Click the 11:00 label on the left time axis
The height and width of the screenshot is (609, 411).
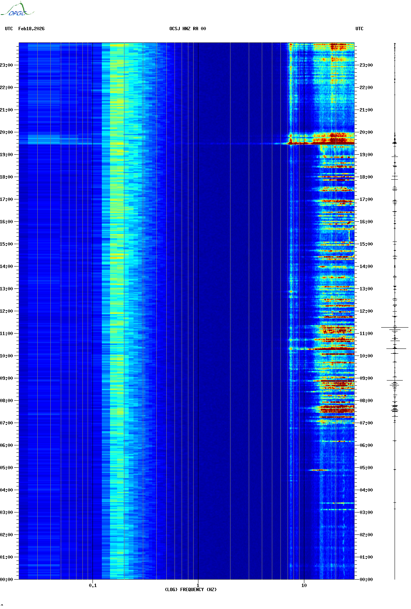click(x=6, y=334)
